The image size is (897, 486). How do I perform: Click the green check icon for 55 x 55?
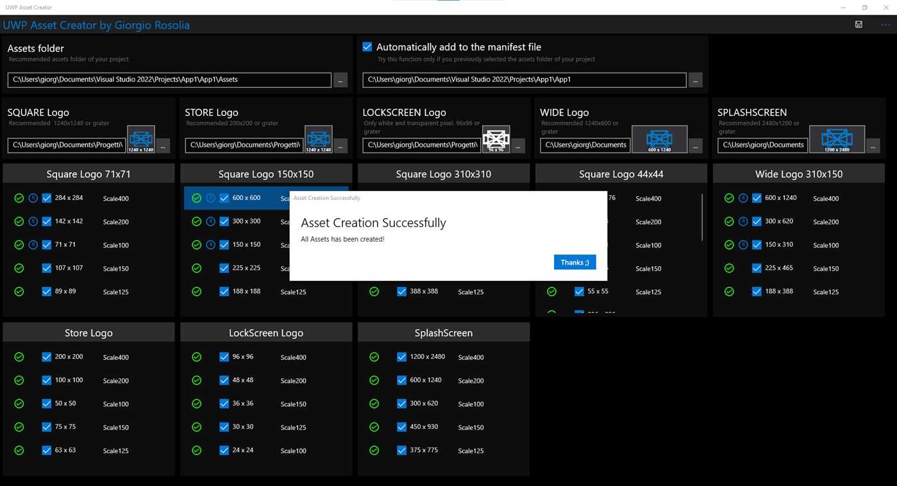click(551, 291)
